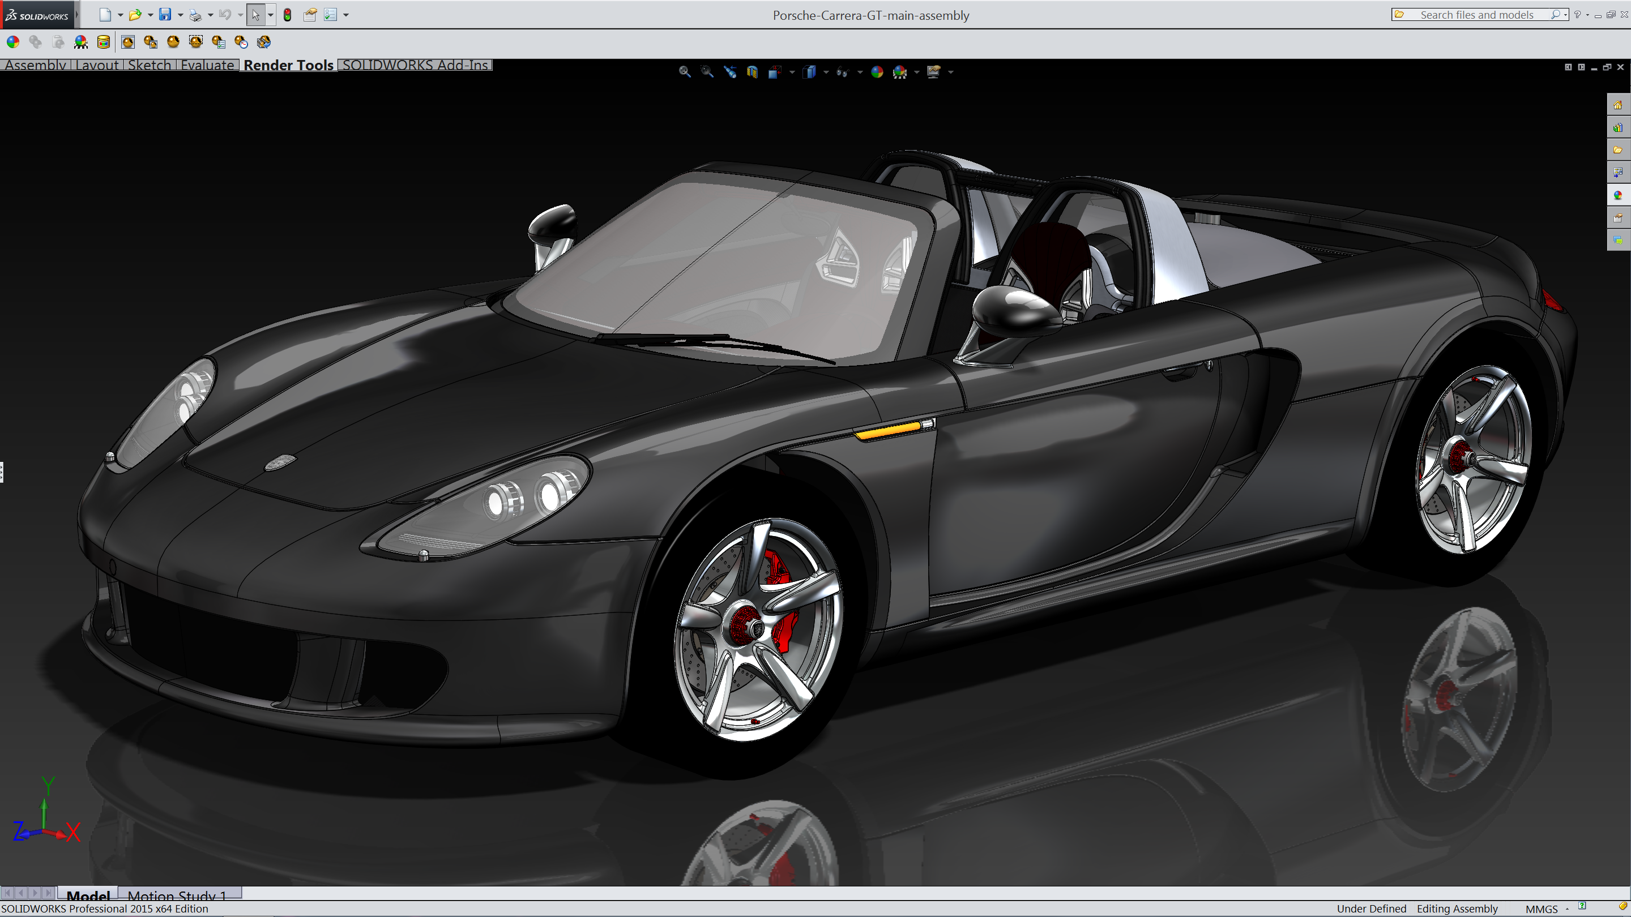Expand the Display Style dropdown arrow

point(826,71)
